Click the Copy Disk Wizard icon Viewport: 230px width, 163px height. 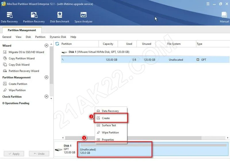coord(5,65)
